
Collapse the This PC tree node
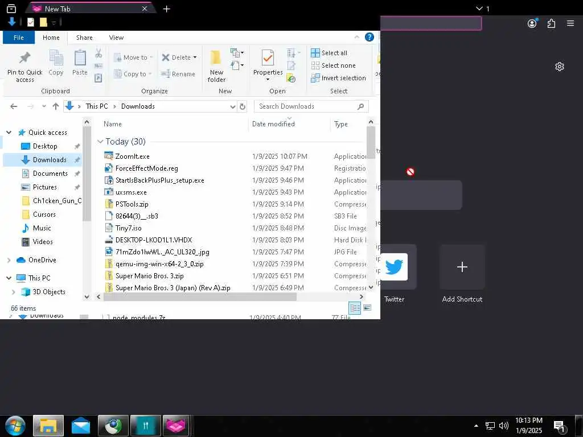click(9, 278)
